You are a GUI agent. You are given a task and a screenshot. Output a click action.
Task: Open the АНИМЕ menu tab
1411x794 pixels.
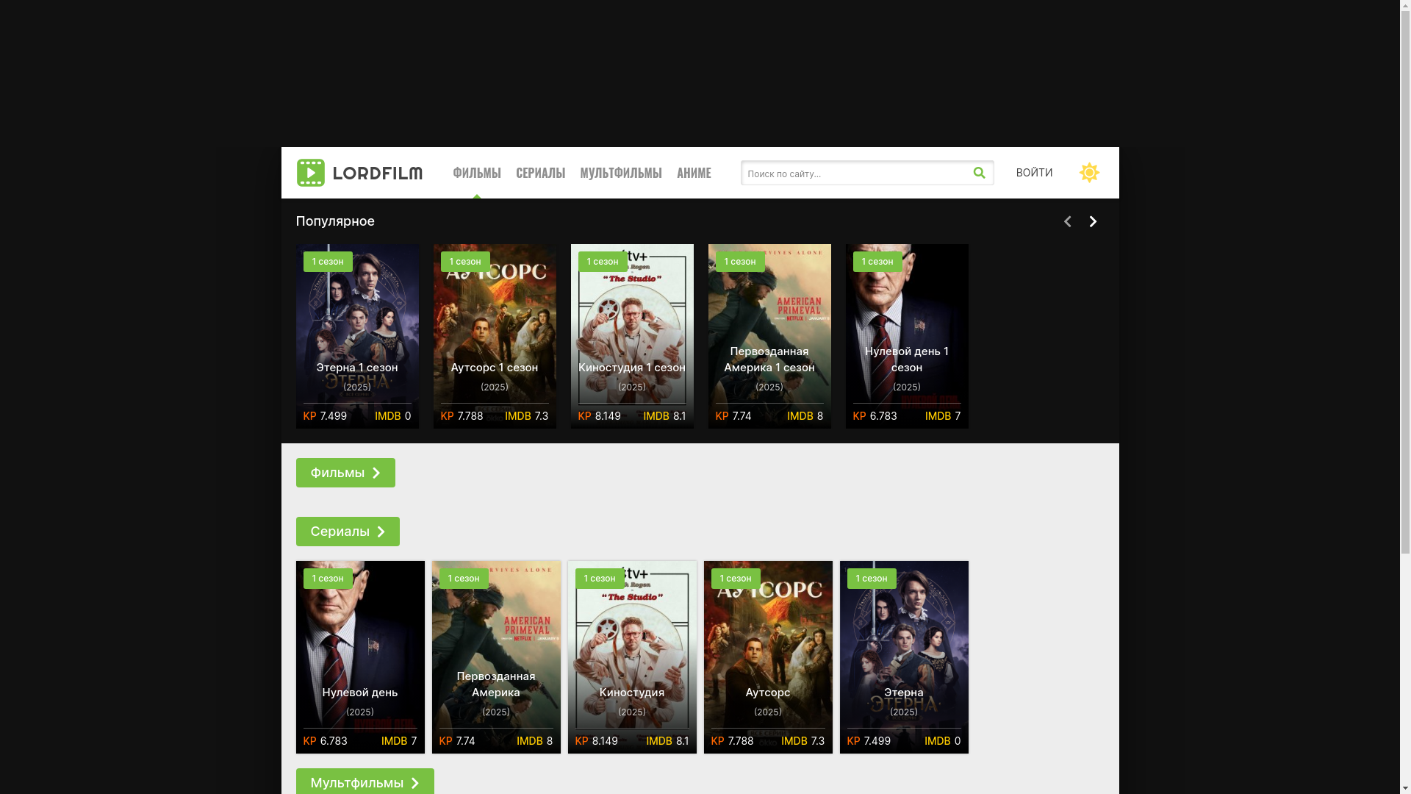pos(694,173)
